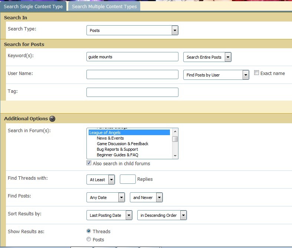
Task: Click the User Name text field
Action: [x=132, y=75]
